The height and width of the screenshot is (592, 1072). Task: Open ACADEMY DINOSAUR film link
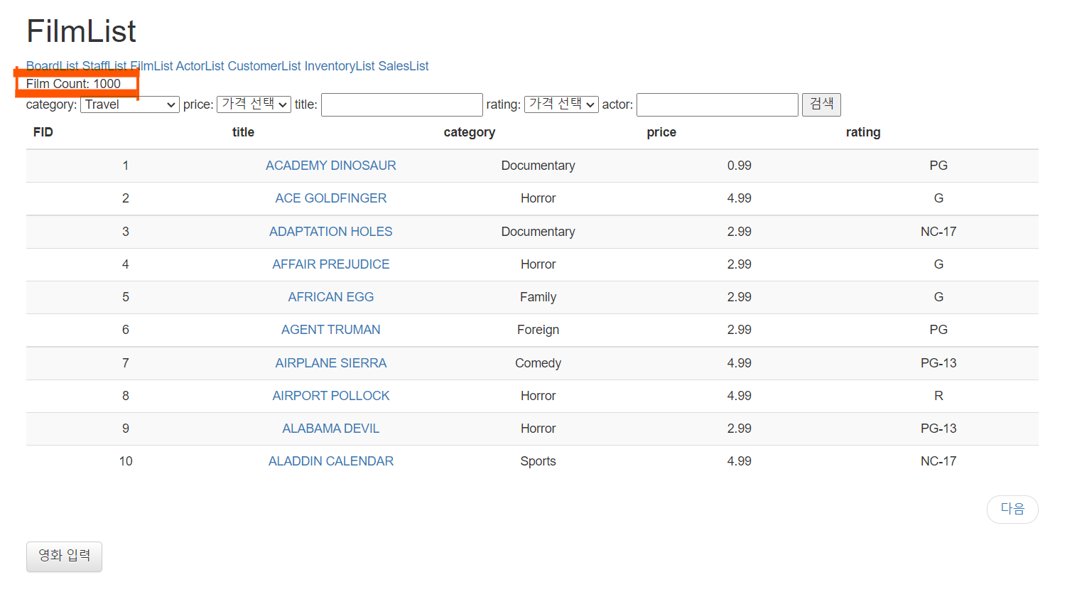(x=331, y=166)
